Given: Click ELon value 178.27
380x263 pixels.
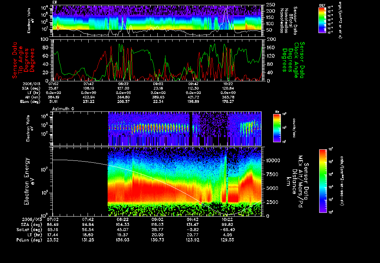Looking at the screenshot, I should pos(228,101).
